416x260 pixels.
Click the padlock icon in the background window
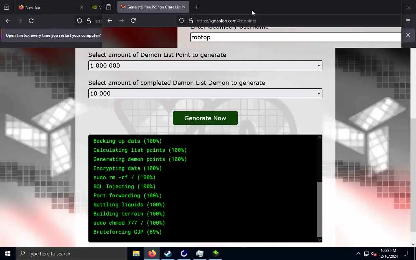coord(89,21)
